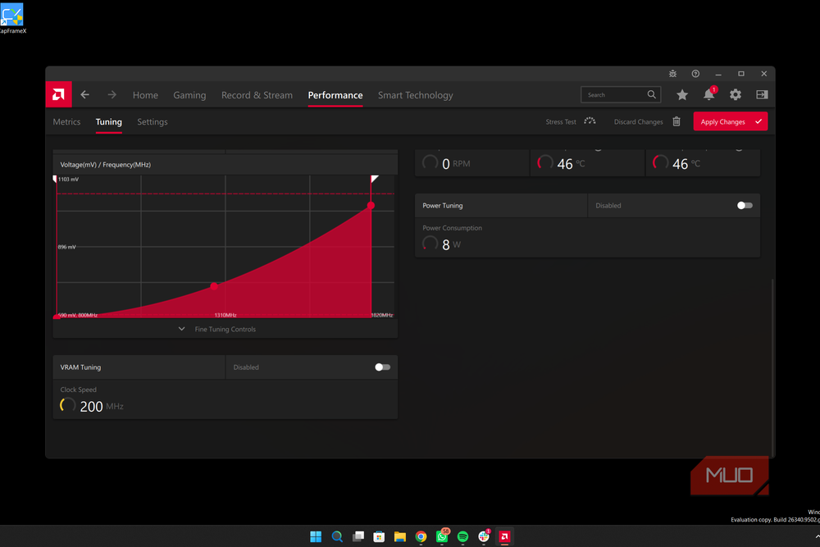This screenshot has width=820, height=547.
Task: Click the Stress Test gauge icon
Action: pos(590,121)
